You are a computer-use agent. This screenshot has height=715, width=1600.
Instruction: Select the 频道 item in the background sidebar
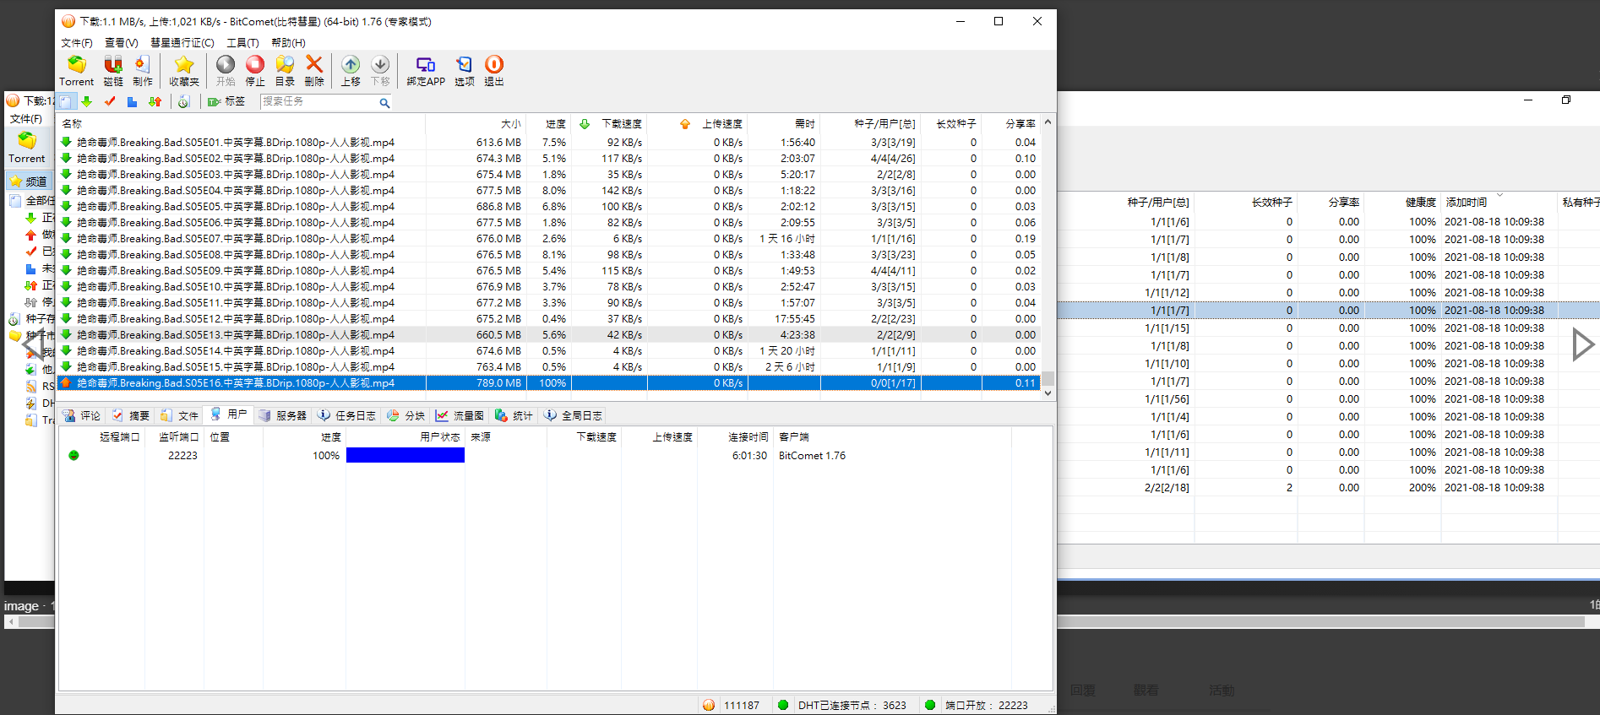click(30, 181)
